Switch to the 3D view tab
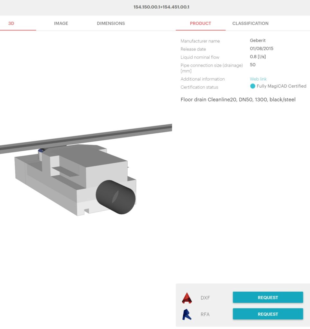The image size is (310, 329). (x=11, y=23)
